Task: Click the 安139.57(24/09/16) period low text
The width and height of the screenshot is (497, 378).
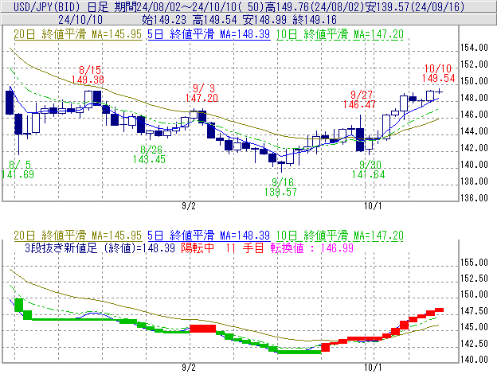Action: 415,6
